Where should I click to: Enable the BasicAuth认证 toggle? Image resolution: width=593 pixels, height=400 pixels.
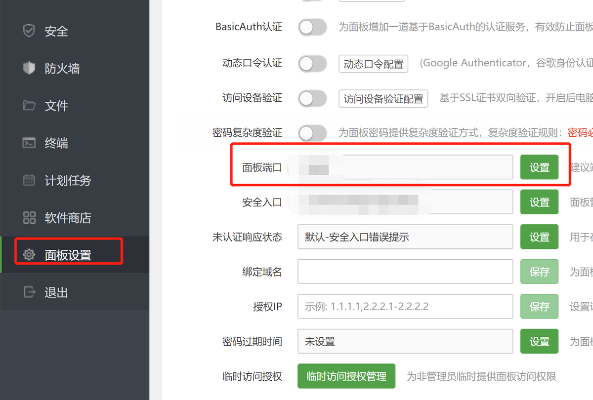pyautogui.click(x=312, y=27)
